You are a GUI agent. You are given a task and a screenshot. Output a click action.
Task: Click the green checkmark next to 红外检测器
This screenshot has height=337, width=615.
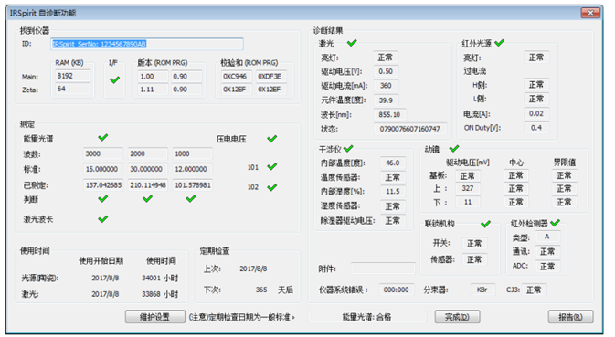555,223
